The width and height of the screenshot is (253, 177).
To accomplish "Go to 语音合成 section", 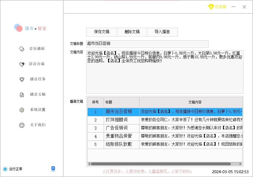I will [37, 64].
